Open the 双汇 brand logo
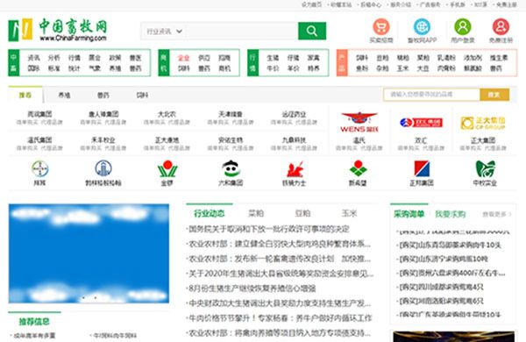Viewport: 526px width, 342px height. [x=421, y=123]
